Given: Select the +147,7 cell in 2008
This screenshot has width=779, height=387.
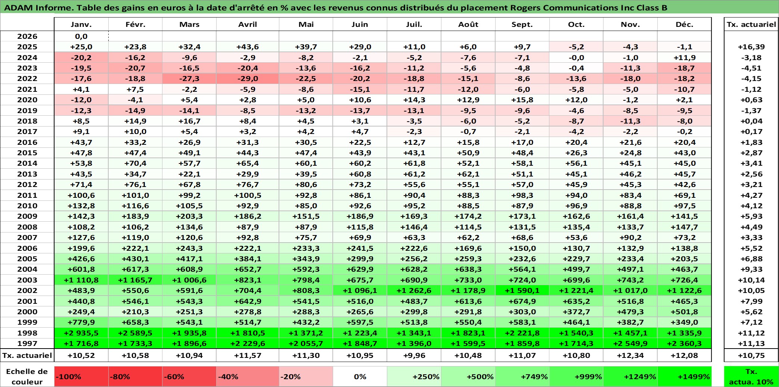Looking at the screenshot, I should coord(684,227).
